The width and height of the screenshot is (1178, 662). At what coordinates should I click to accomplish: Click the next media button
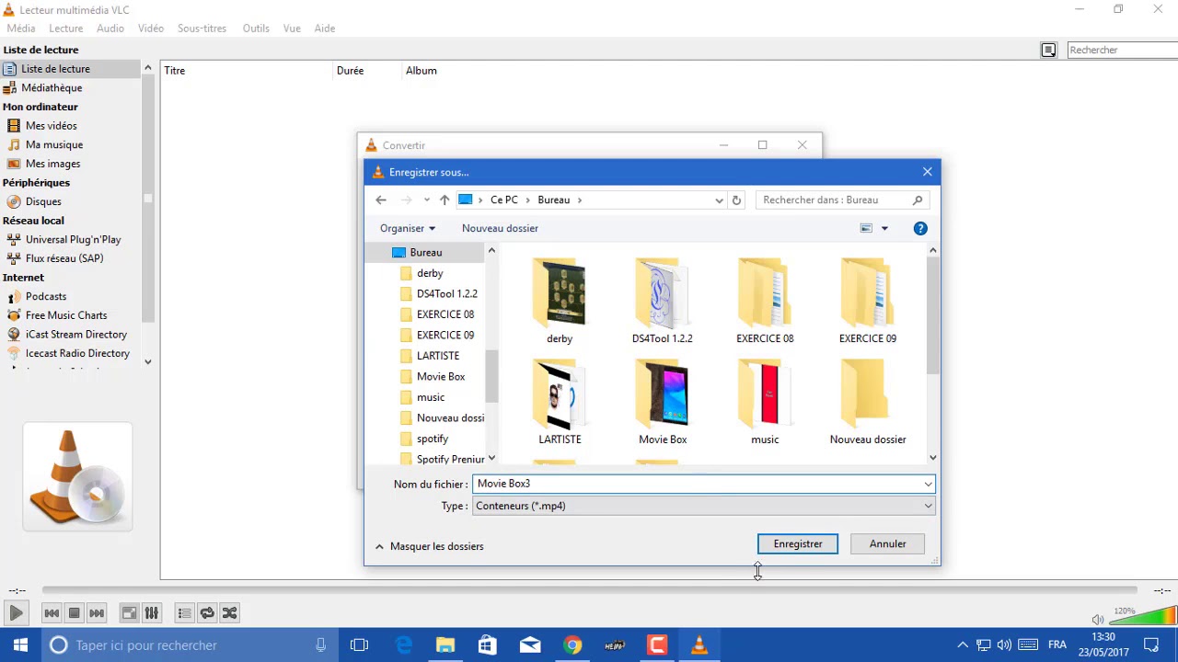click(x=97, y=613)
